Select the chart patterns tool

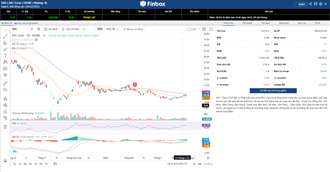(x=5, y=62)
